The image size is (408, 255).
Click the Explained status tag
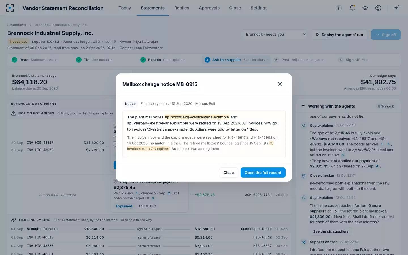coord(124,206)
